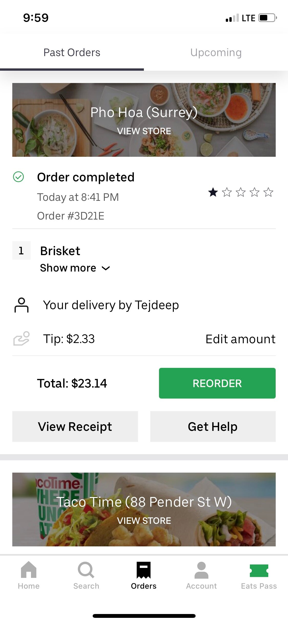This screenshot has width=288, height=624.
Task: Switch to the Upcoming tab
Action: (x=216, y=53)
